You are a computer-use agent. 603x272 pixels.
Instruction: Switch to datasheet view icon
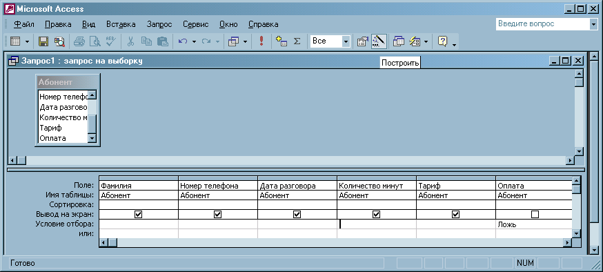click(15, 41)
